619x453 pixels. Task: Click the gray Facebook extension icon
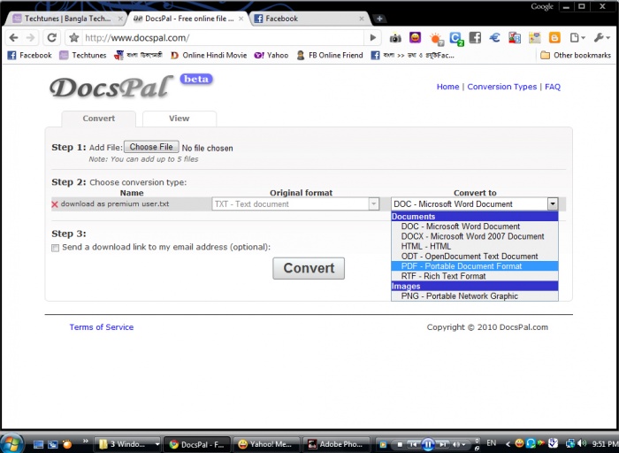point(476,37)
